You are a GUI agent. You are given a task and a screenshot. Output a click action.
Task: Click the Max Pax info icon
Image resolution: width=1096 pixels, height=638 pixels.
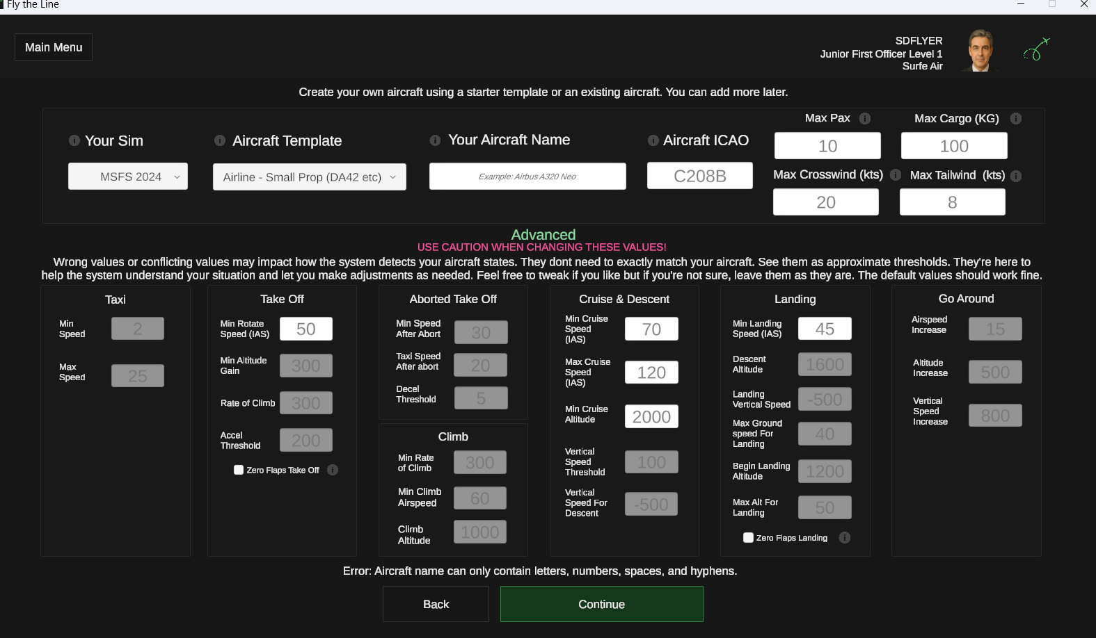click(865, 119)
